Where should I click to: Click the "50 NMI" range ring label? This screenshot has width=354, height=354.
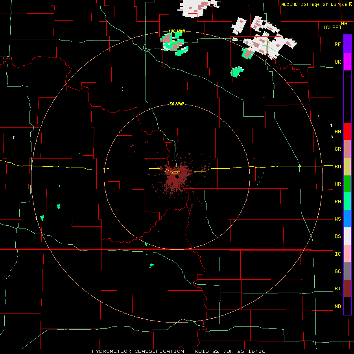177,104
